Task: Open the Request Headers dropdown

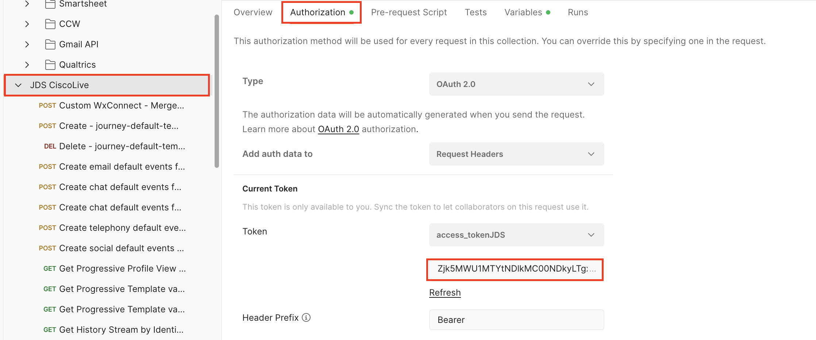Action: click(x=516, y=154)
